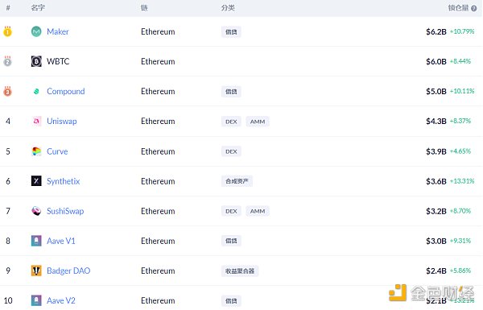This screenshot has width=483, height=310.
Task: Click the Uniswap unicorn icon
Action: pyautogui.click(x=36, y=121)
